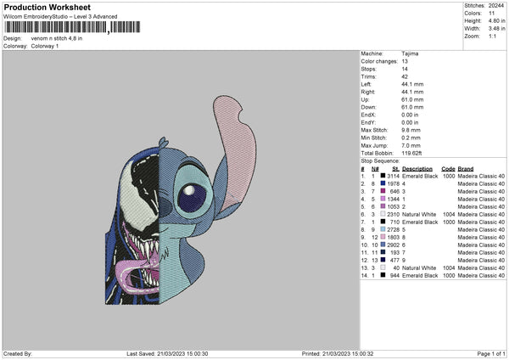Click the 'Last Saved: 21/03/2023 15:00:30' footer text
This screenshot has height=360, width=509.
[x=167, y=353]
